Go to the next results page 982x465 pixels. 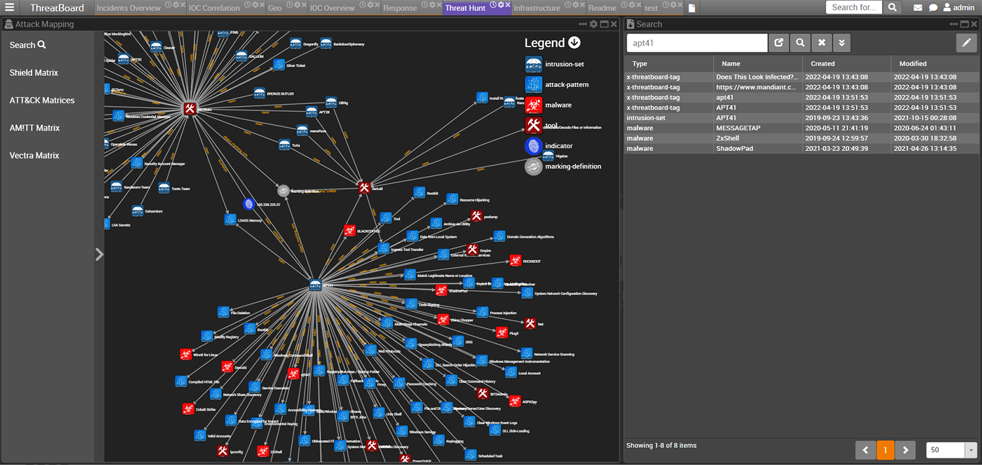(x=905, y=450)
